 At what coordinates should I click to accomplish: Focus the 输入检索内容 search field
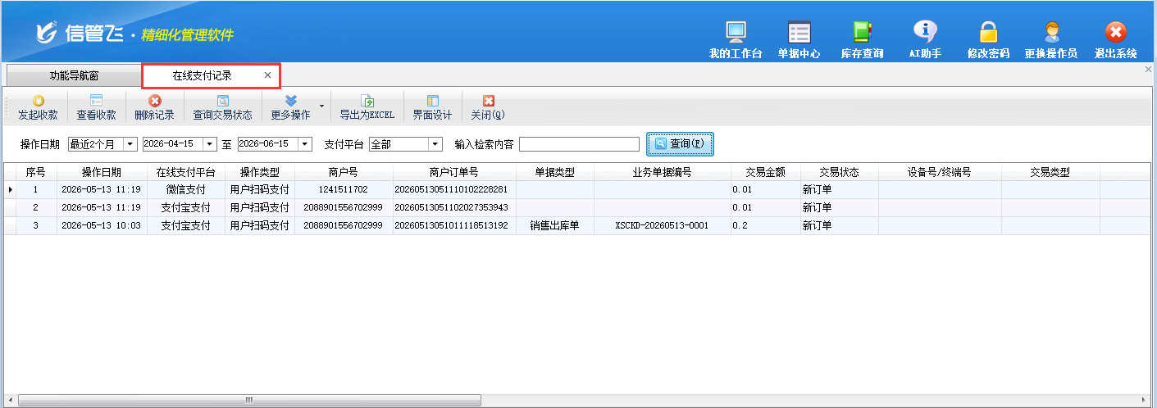[x=579, y=144]
